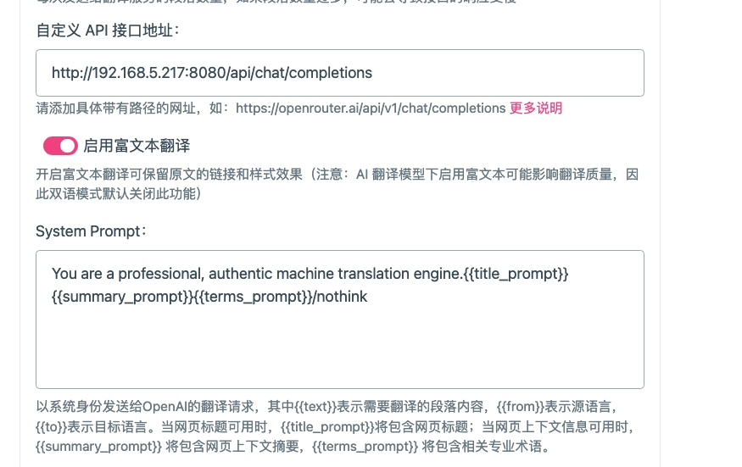Click {{terms_prompt}} inside the System Prompt box
The image size is (742, 467).
tap(254, 297)
